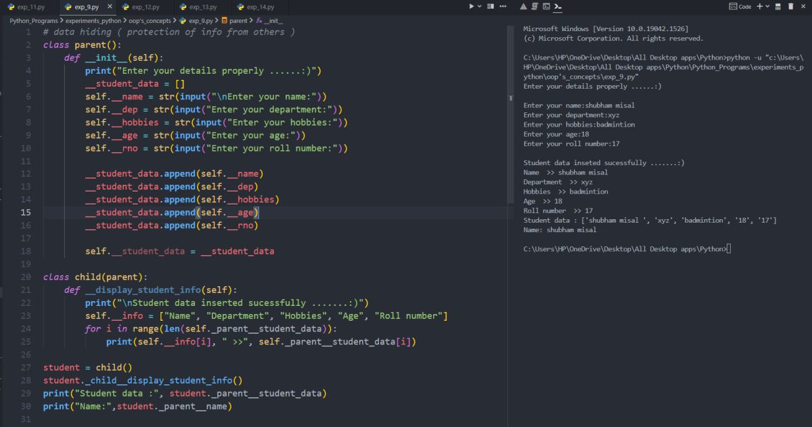
Task: Open the run options dropdown arrow
Action: tap(480, 6)
